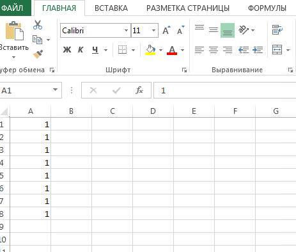This screenshot has width=296, height=252.
Task: Click the Increase Font Size icon
Action: 166,30
